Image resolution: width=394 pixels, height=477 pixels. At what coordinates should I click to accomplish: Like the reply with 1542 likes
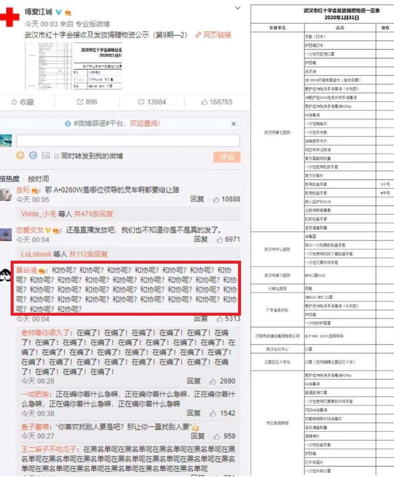[x=222, y=413]
